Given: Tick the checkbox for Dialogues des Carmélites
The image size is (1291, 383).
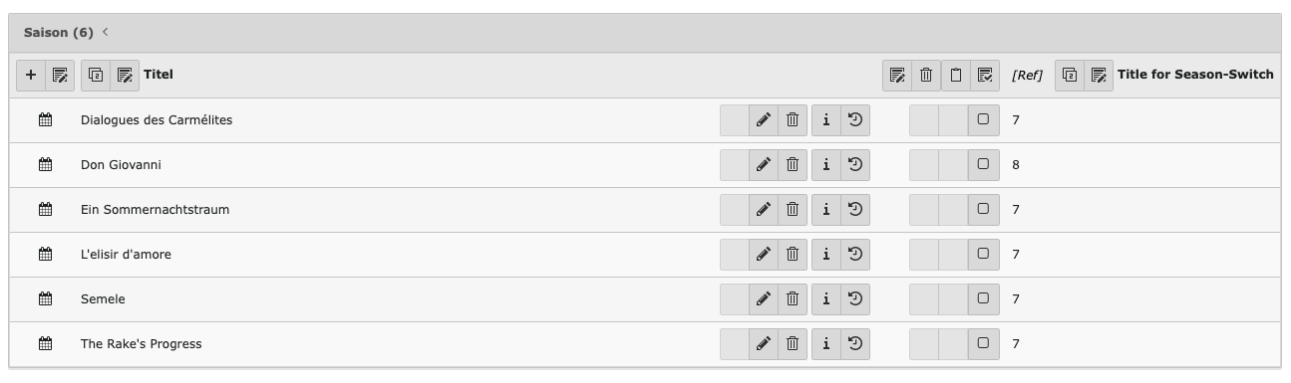Looking at the screenshot, I should point(983,120).
